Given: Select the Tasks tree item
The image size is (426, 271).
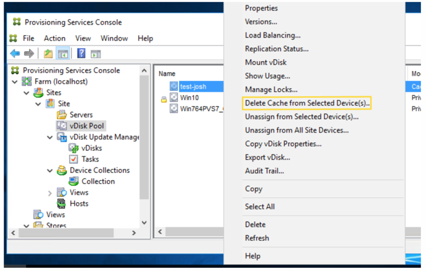Looking at the screenshot, I should pyautogui.click(x=90, y=159).
